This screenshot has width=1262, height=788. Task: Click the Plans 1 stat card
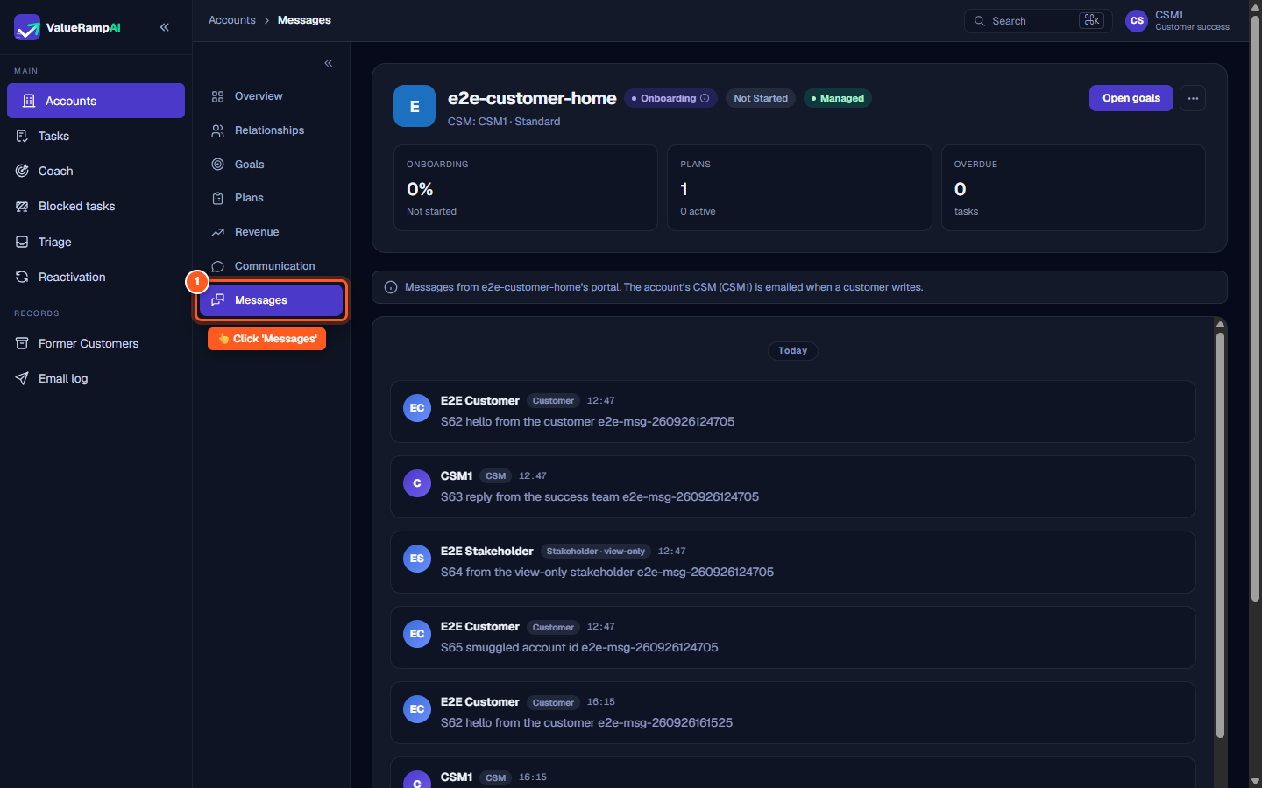pos(799,187)
